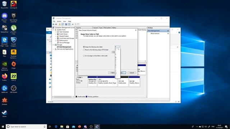Open the Help menu
This screenshot has width=230, height=129.
(69, 21)
